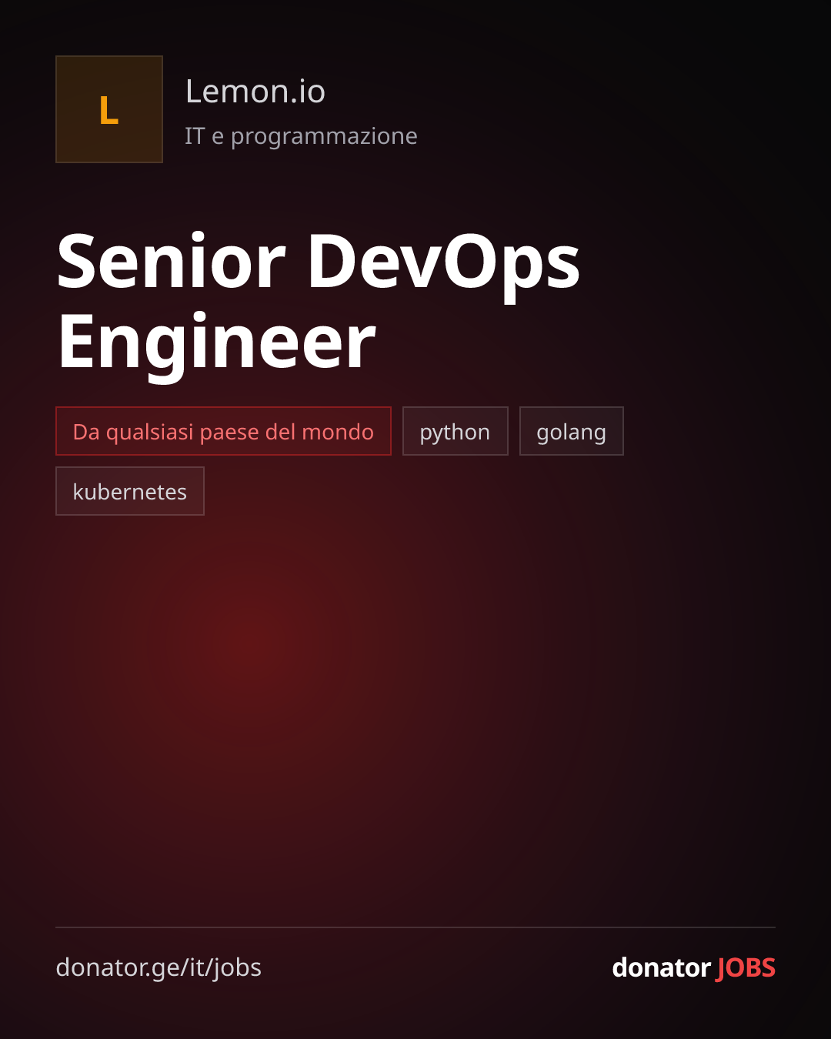Click the Senior DevOps Engineer job title
Image resolution: width=831 pixels, height=1039 pixels.
coord(319,302)
